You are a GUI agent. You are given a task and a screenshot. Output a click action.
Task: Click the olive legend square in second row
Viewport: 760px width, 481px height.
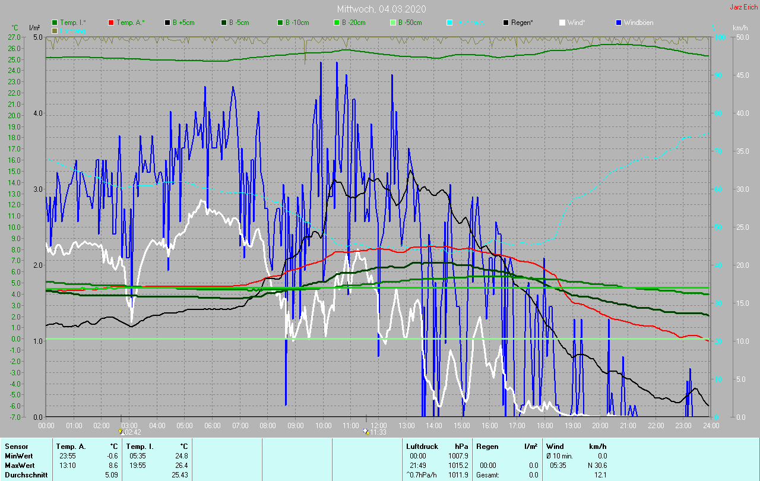(x=55, y=30)
